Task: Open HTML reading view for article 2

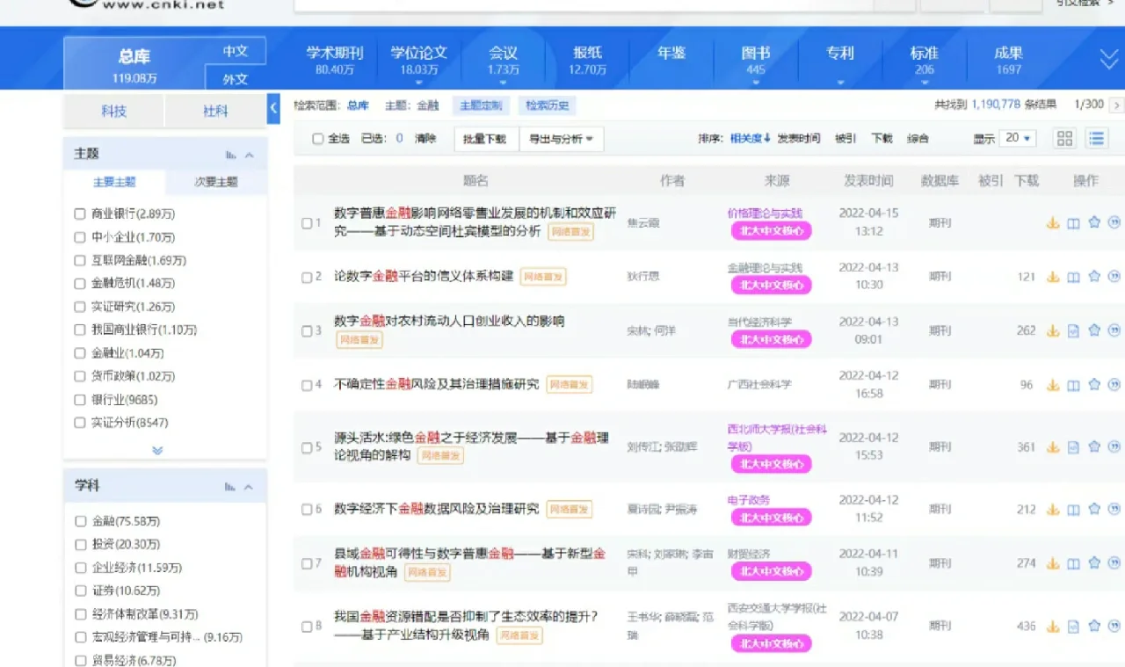Action: tap(1073, 275)
